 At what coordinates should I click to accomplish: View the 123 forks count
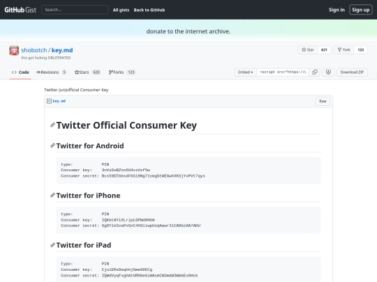pyautogui.click(x=361, y=49)
